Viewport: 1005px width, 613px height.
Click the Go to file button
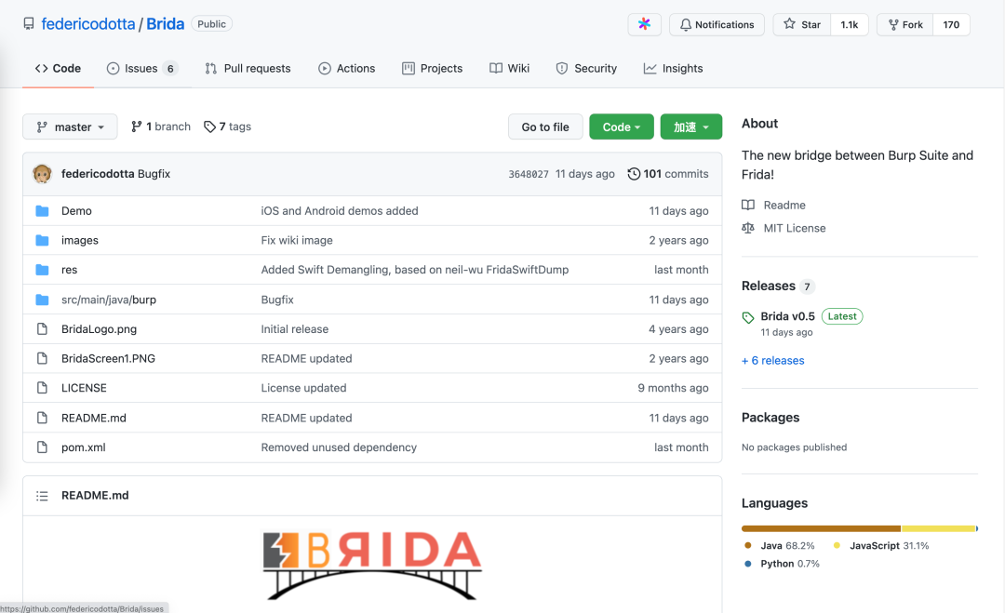(x=545, y=127)
